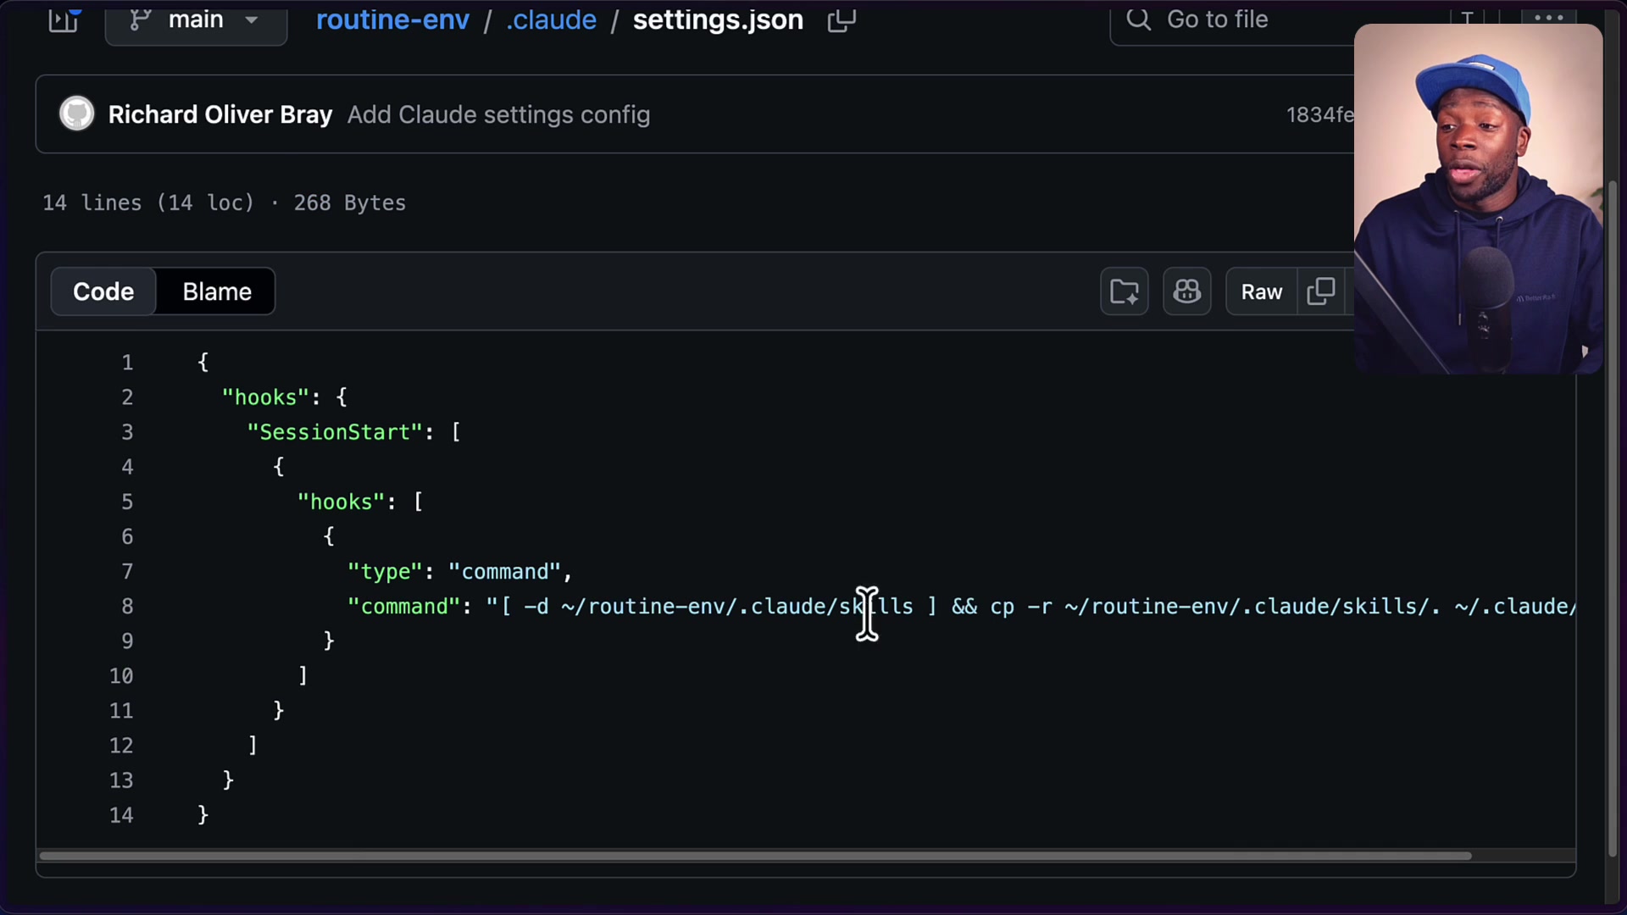The width and height of the screenshot is (1627, 915).
Task: Open GitHub Copilot options for this file
Action: coord(1186,291)
